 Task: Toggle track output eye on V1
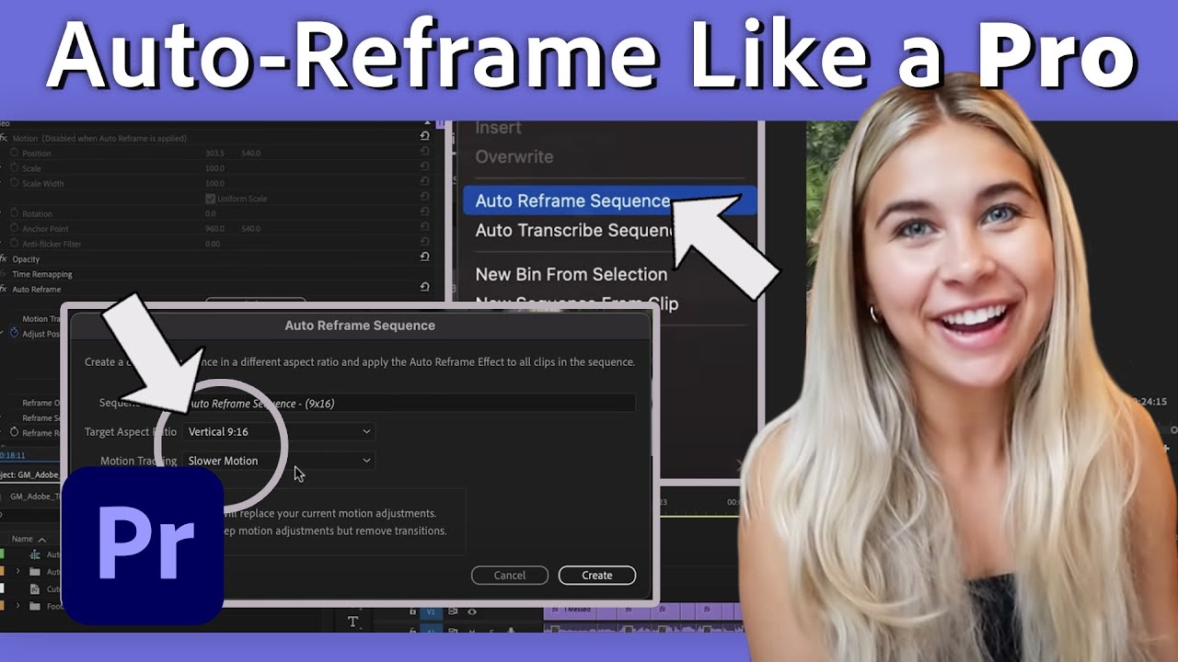coord(472,611)
